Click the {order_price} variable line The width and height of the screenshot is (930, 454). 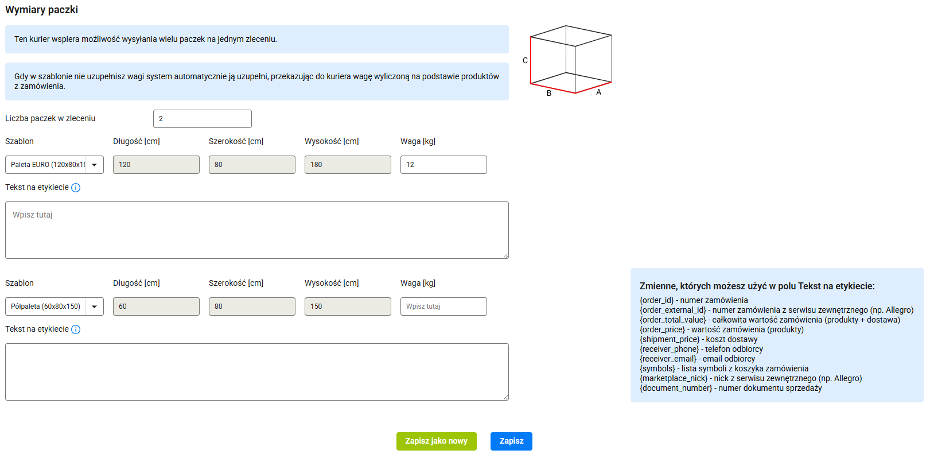[x=722, y=329]
